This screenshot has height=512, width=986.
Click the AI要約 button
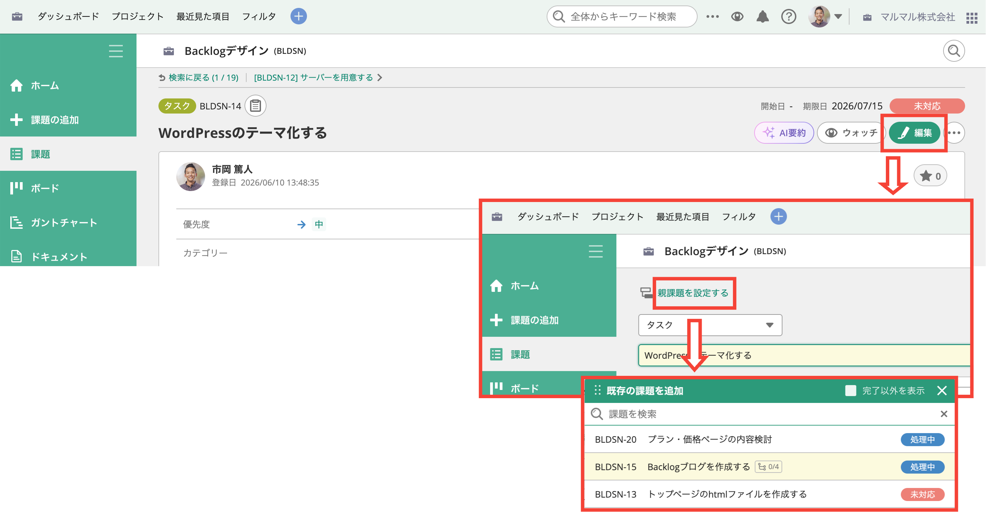784,133
